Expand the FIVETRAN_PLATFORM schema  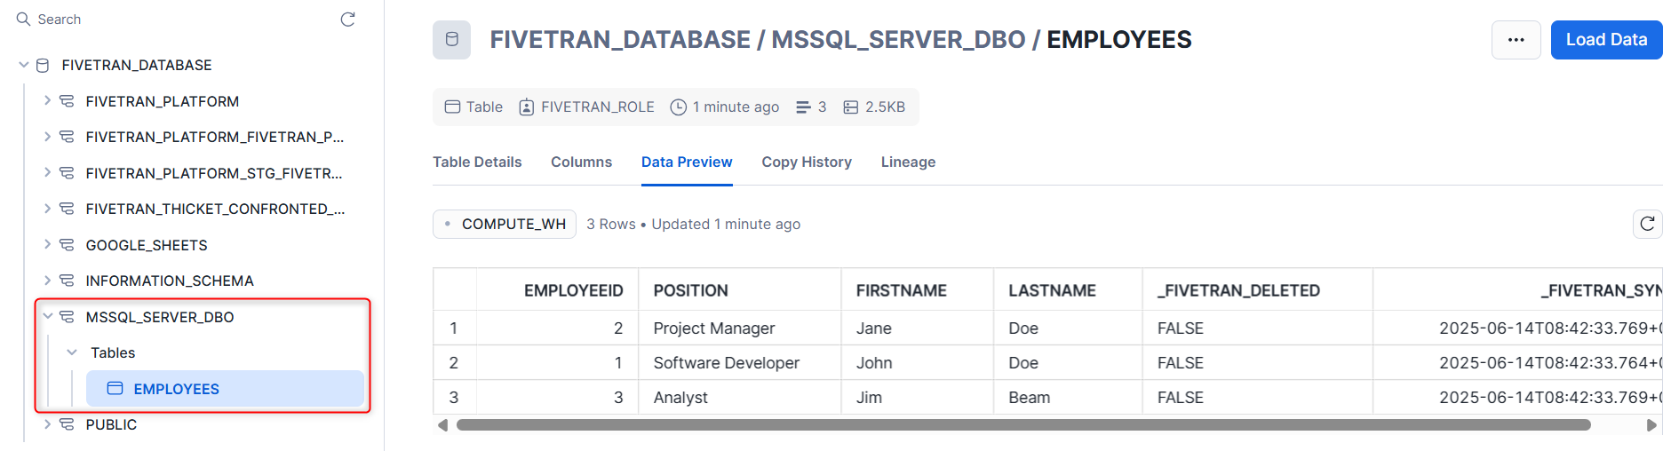47,101
